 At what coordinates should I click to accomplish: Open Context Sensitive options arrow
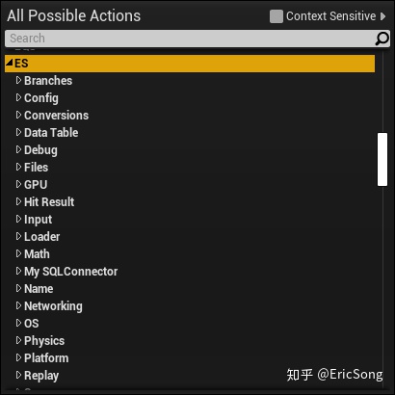click(x=382, y=16)
